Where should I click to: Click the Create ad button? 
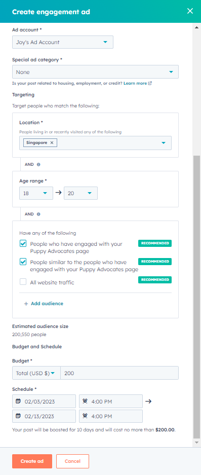coord(32,461)
